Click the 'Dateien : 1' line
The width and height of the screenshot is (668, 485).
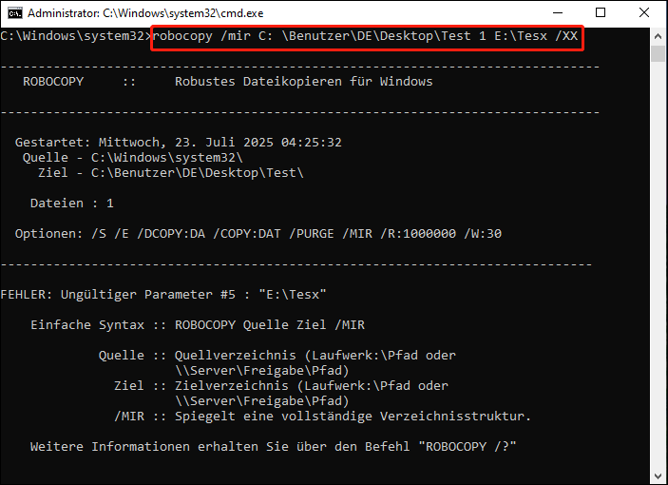[x=71, y=204]
